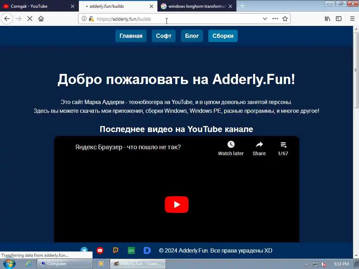
Task: Click the muted volume tray icon
Action: point(324,264)
